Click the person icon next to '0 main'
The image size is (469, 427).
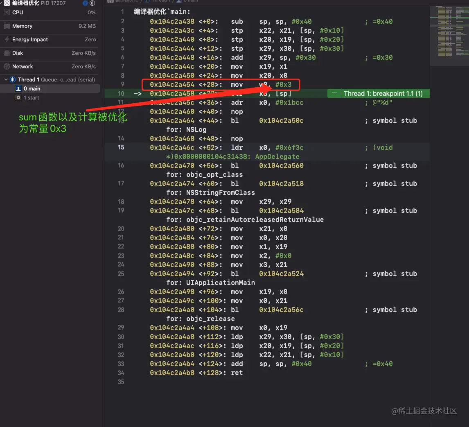pyautogui.click(x=18, y=88)
